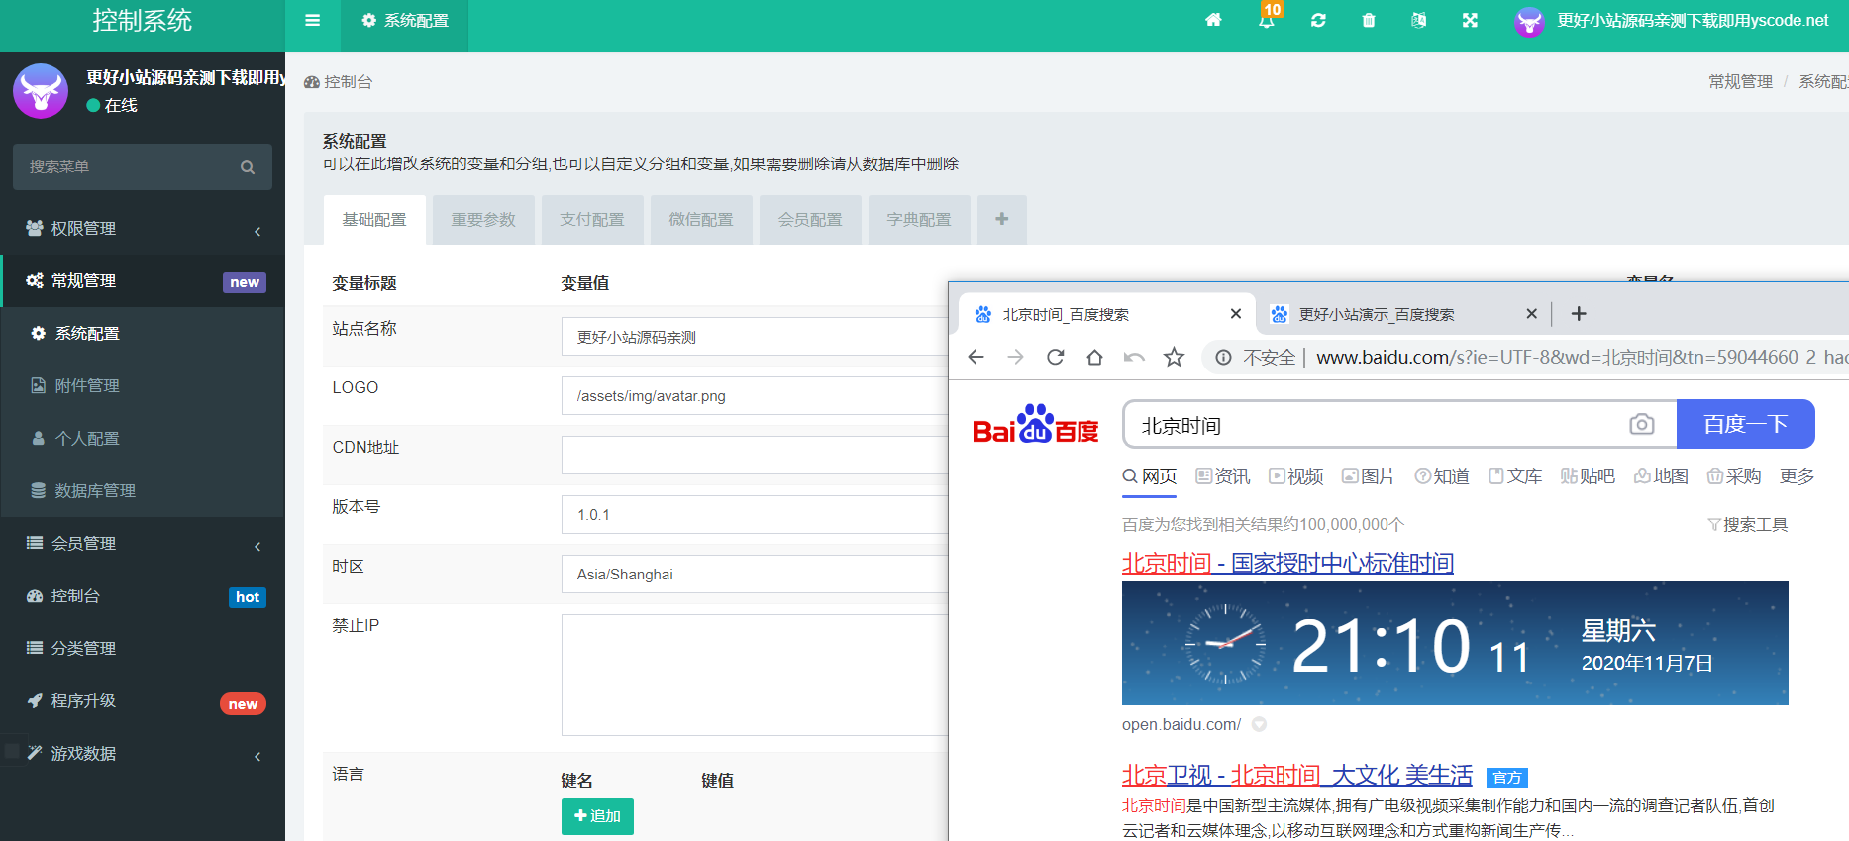This screenshot has width=1849, height=841.
Task: Open 程序升级 in sidebar
Action: [143, 701]
